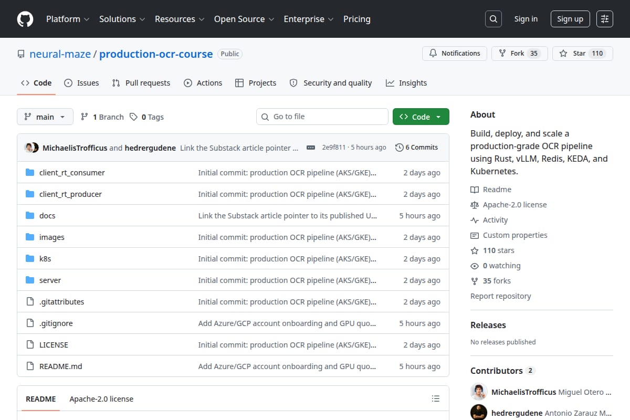Expand the Platform menu
The image size is (630, 420).
(67, 19)
